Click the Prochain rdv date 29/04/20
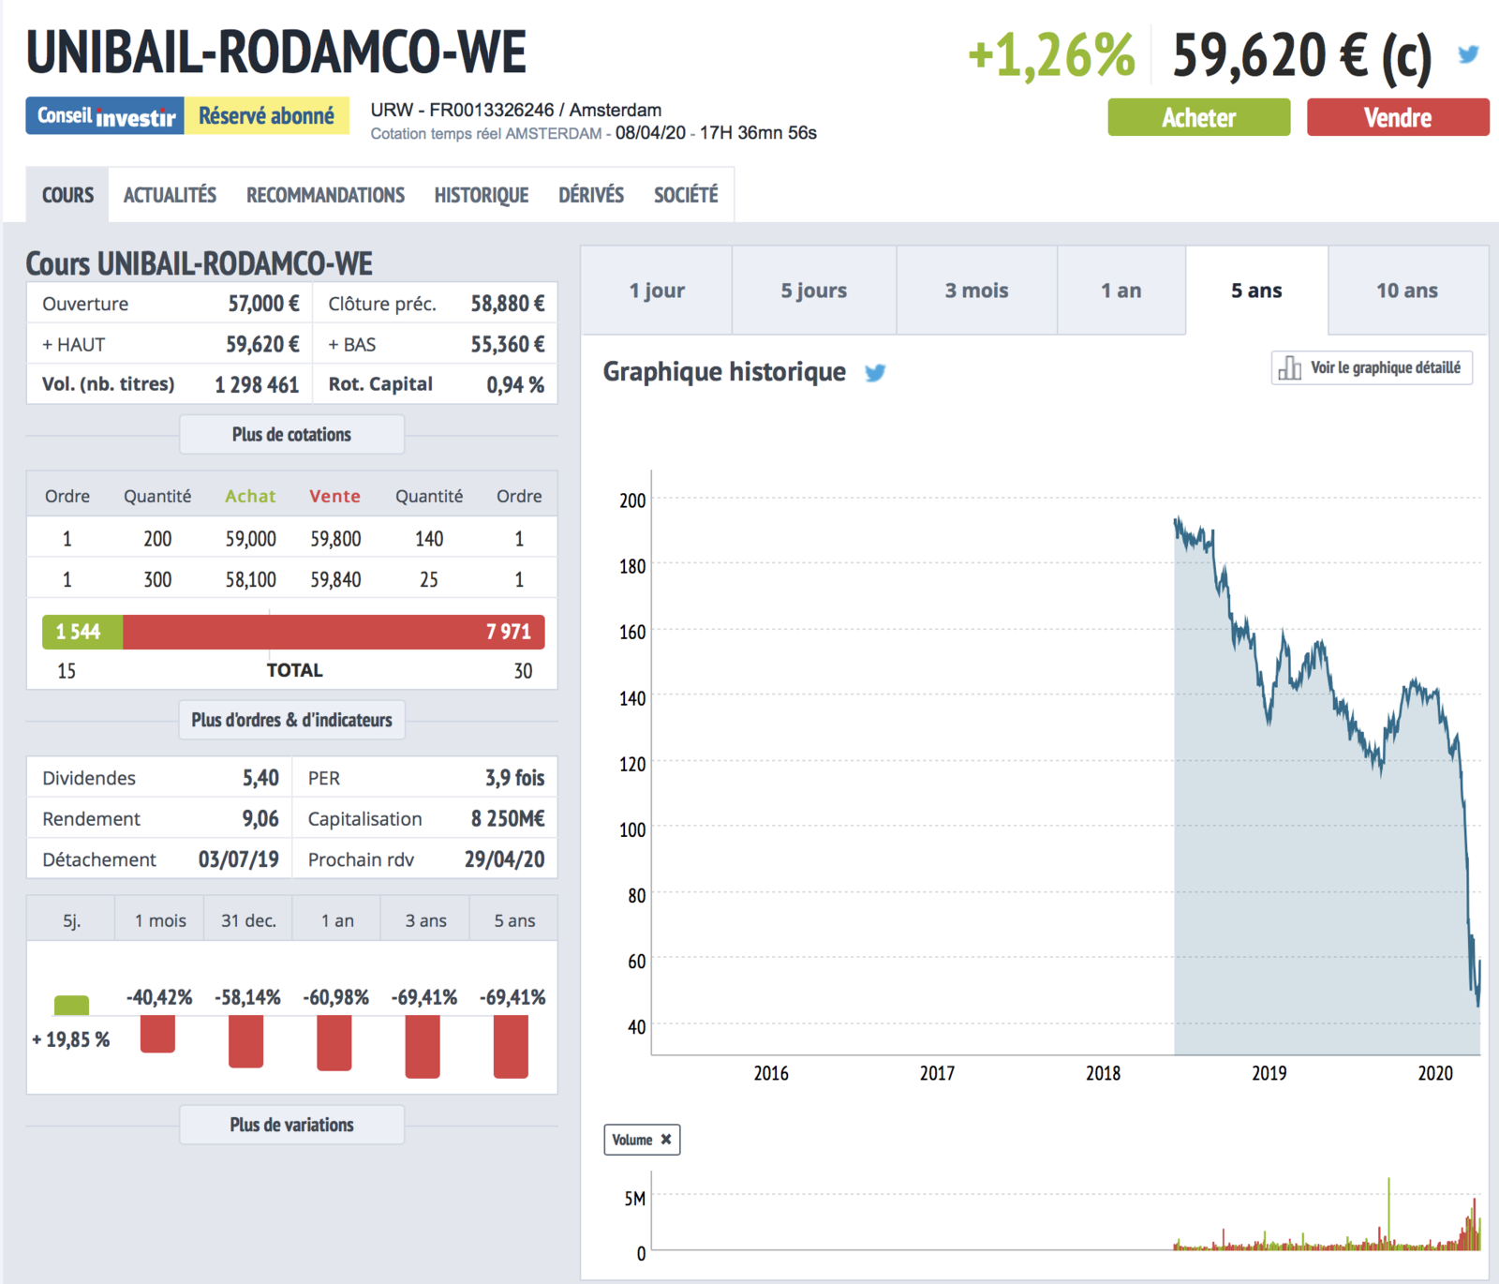This screenshot has width=1499, height=1284. (504, 859)
